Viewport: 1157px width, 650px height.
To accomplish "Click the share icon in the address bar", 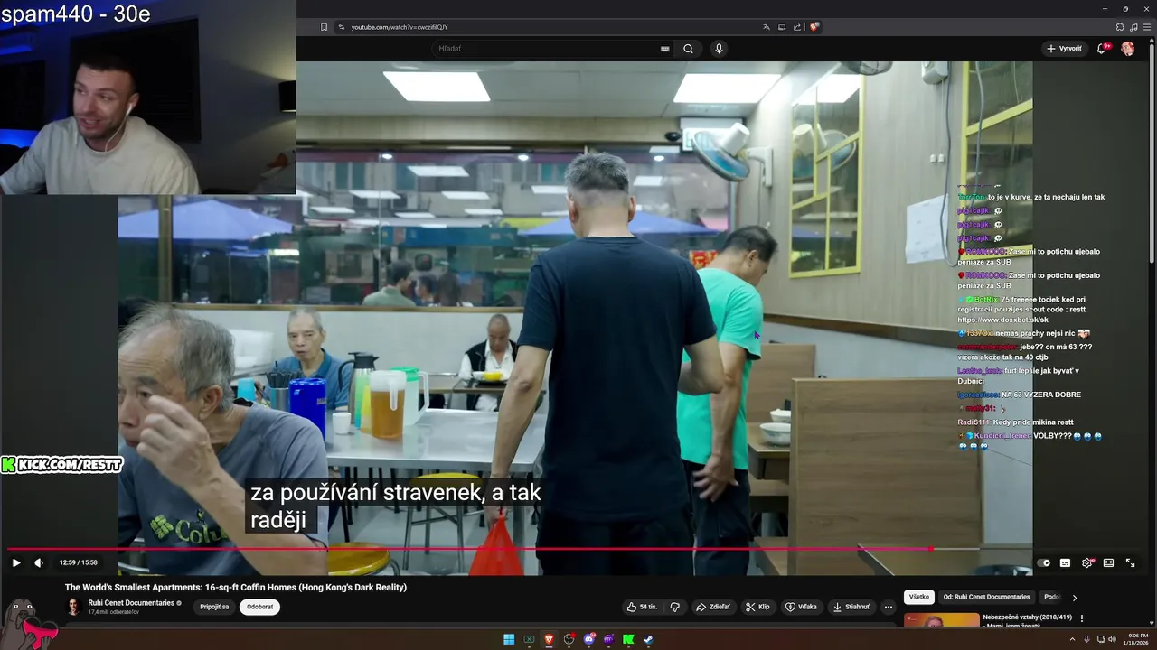I will pyautogui.click(x=797, y=27).
